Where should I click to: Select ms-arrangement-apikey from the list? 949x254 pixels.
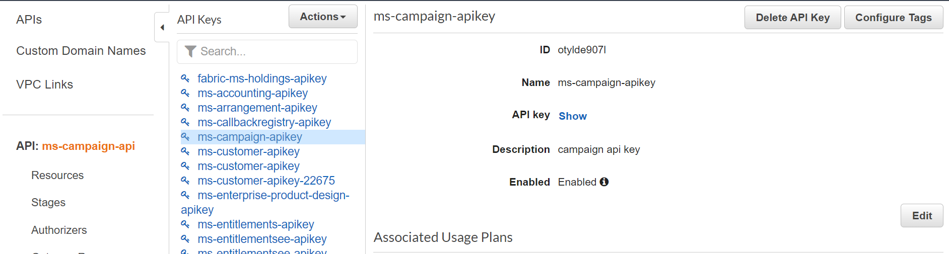point(257,108)
